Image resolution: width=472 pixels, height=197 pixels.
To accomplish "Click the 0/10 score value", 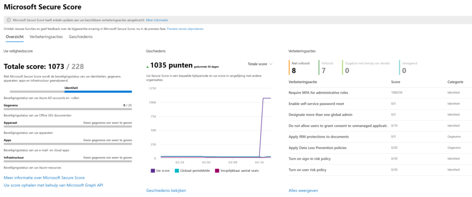I will click(x=394, y=126).
